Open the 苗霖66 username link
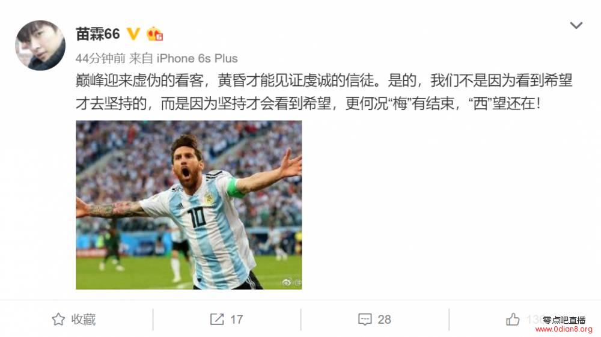Viewport: 601px width, 337px height. [x=98, y=34]
